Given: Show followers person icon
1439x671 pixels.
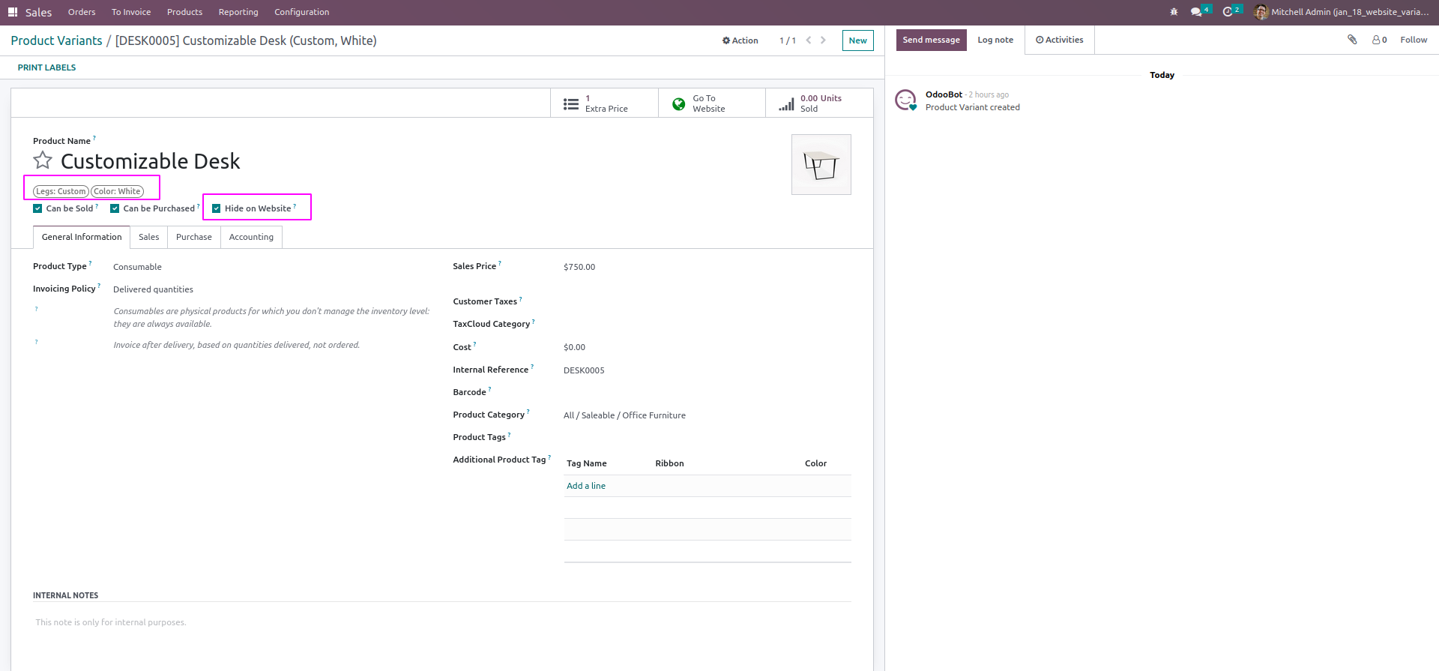Looking at the screenshot, I should point(1377,40).
